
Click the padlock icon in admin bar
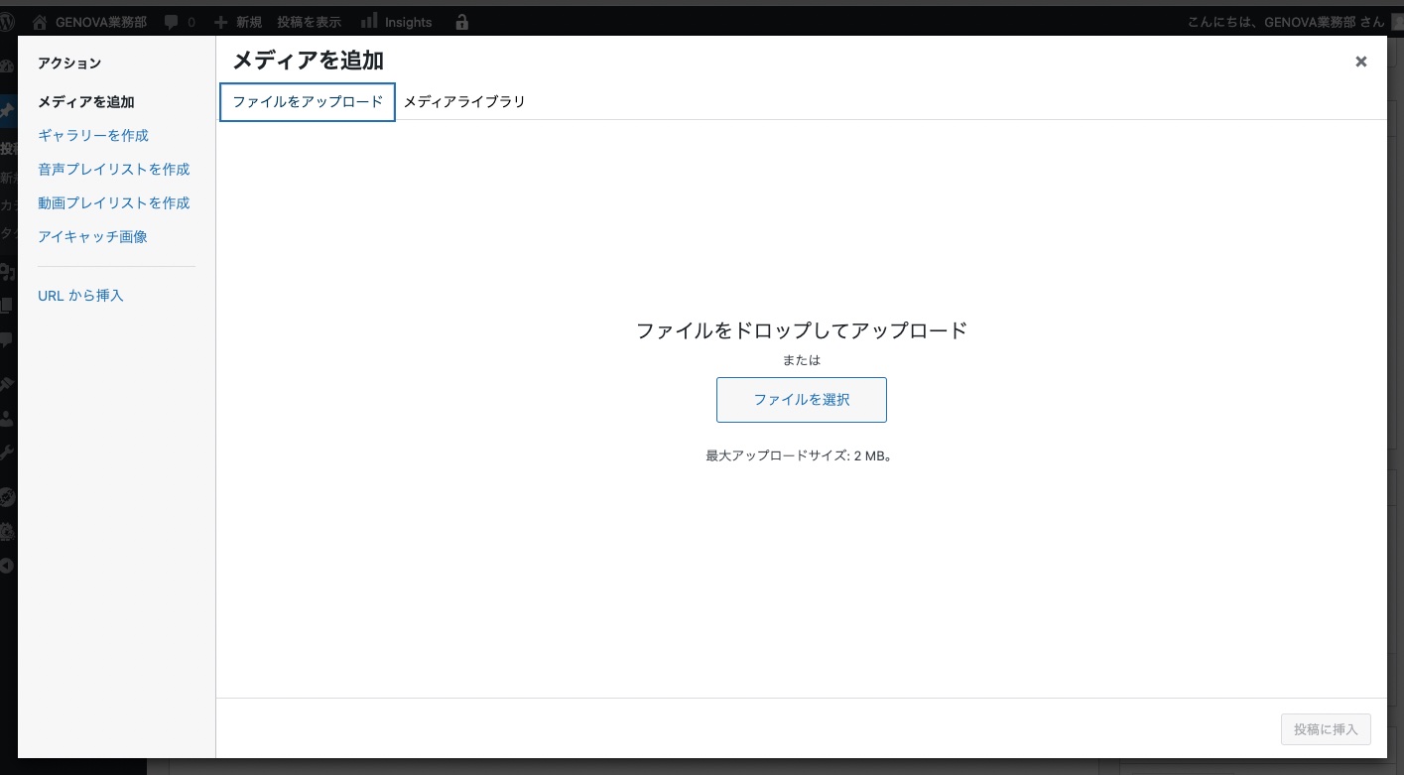point(461,22)
